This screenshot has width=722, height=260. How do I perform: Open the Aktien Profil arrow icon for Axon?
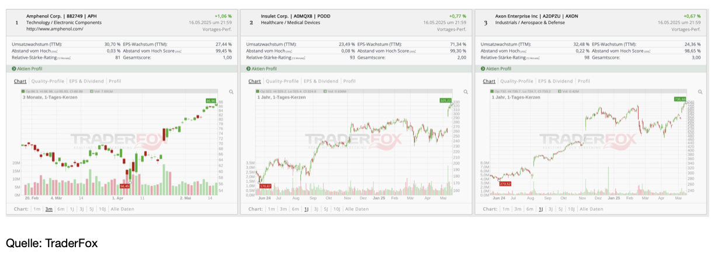[x=483, y=69]
